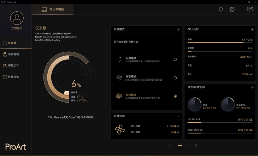
Task: Click the 201/952 GB storage text
Action: click(x=243, y=108)
